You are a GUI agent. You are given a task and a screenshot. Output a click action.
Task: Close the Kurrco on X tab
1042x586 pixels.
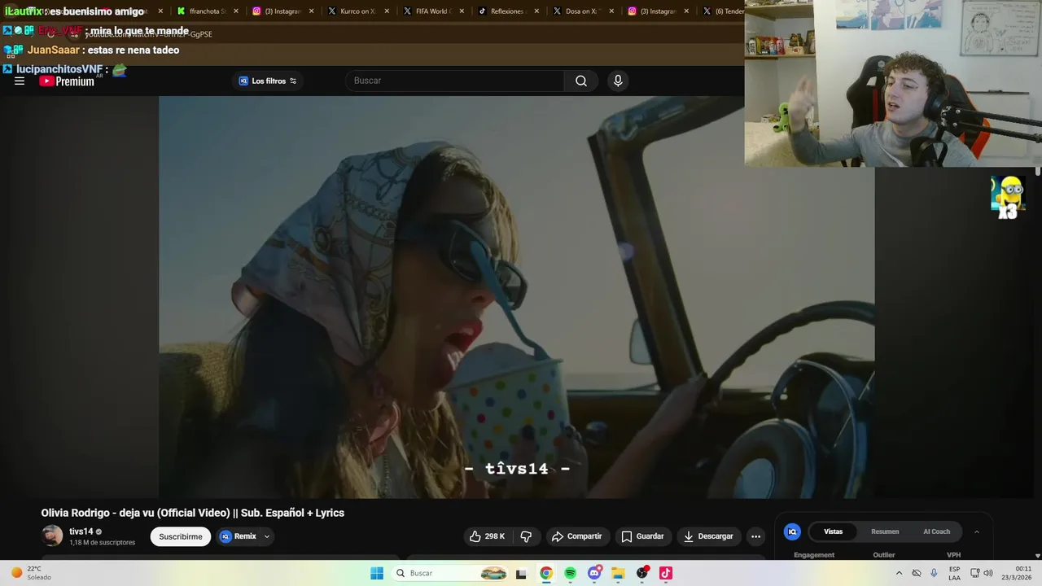(x=387, y=11)
